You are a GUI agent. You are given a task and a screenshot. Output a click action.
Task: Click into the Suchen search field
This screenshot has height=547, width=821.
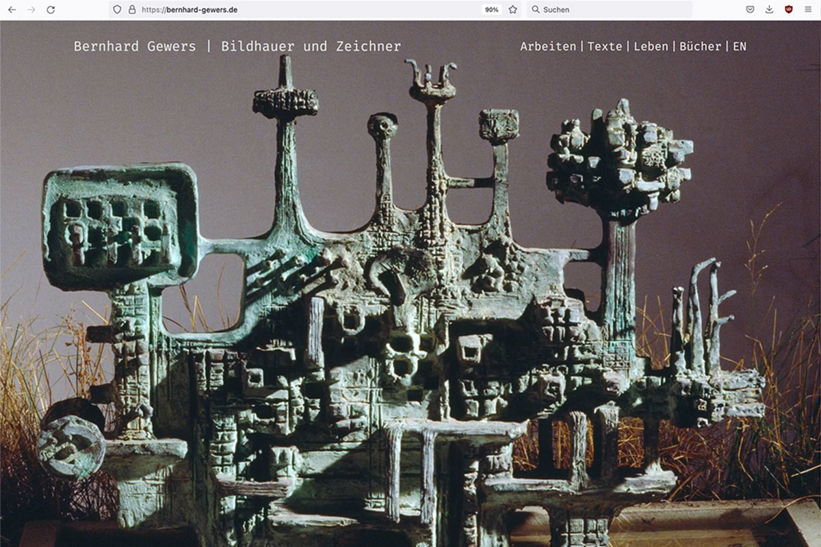tap(610, 10)
